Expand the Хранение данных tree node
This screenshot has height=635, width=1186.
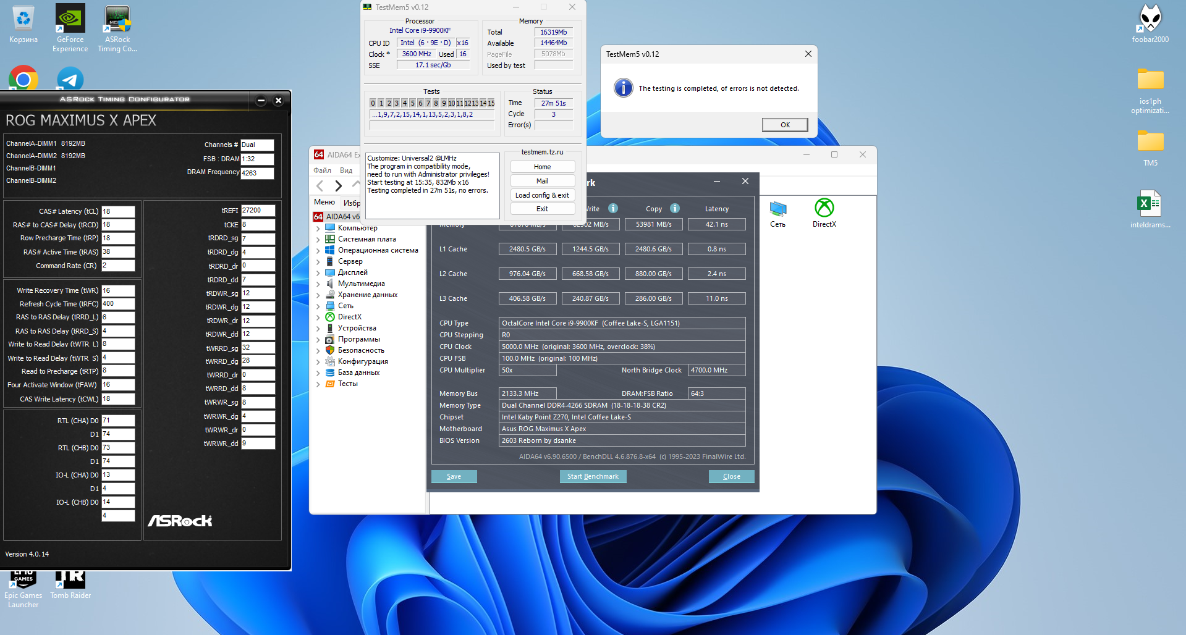pos(318,295)
